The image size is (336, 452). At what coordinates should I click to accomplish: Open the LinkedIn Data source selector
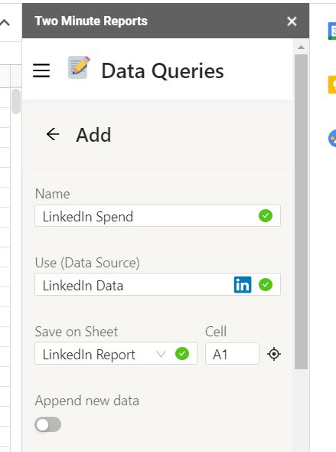click(158, 284)
